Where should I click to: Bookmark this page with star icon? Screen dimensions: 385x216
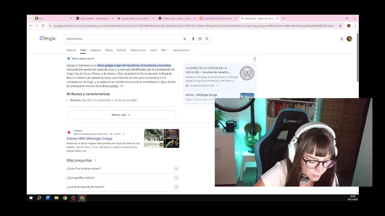(340, 26)
